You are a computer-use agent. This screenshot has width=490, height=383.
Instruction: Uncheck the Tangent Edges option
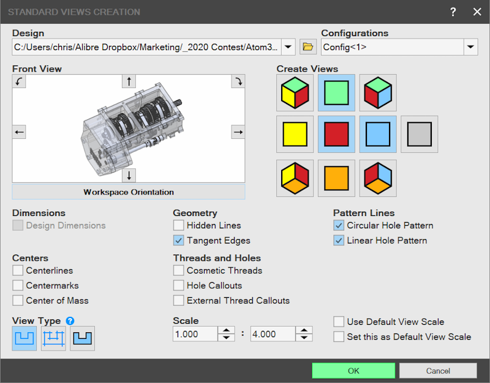tap(178, 240)
